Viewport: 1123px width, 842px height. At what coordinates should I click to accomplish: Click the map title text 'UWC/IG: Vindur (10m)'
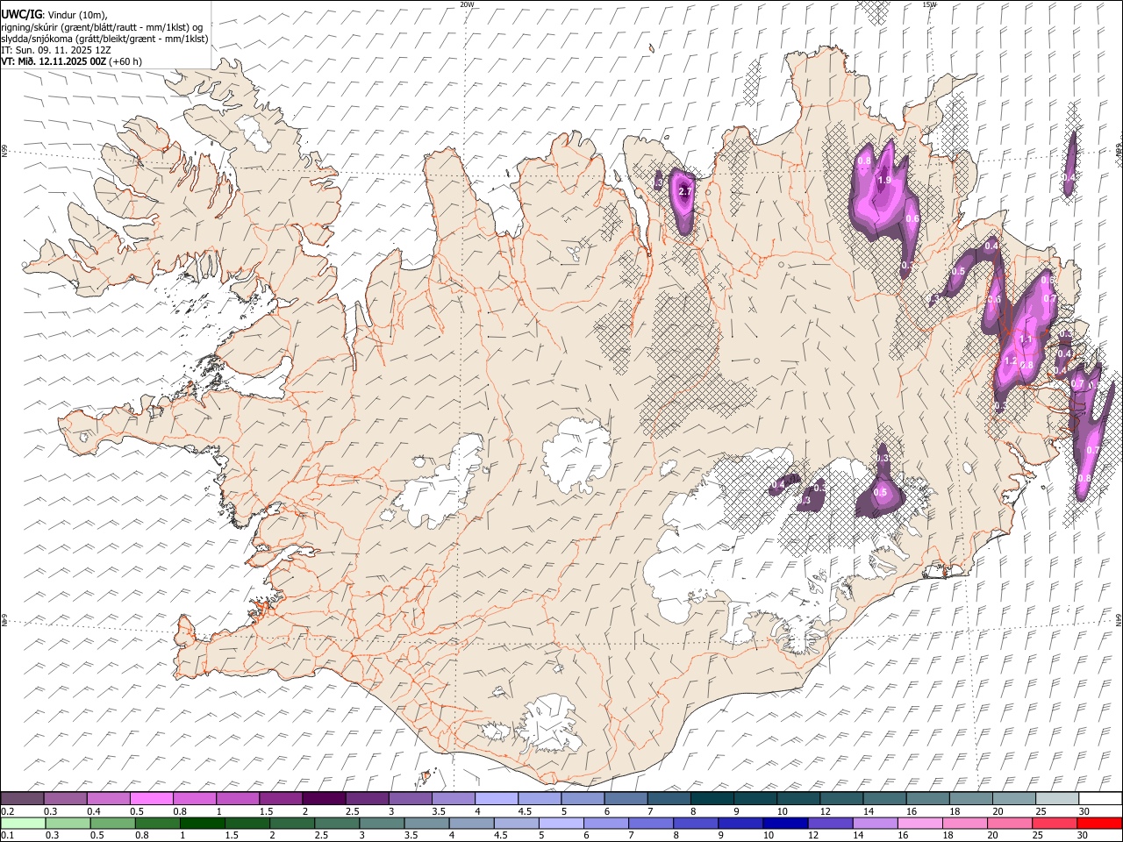pos(55,15)
